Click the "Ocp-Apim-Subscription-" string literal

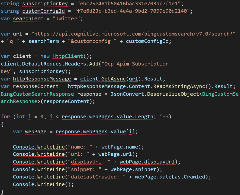click(x=136, y=64)
